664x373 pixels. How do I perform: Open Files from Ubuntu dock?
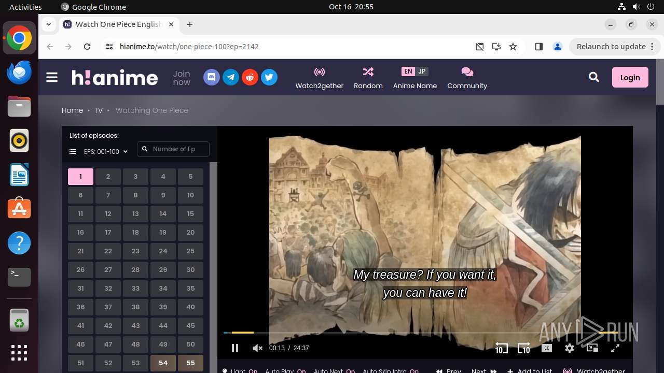[x=19, y=107]
